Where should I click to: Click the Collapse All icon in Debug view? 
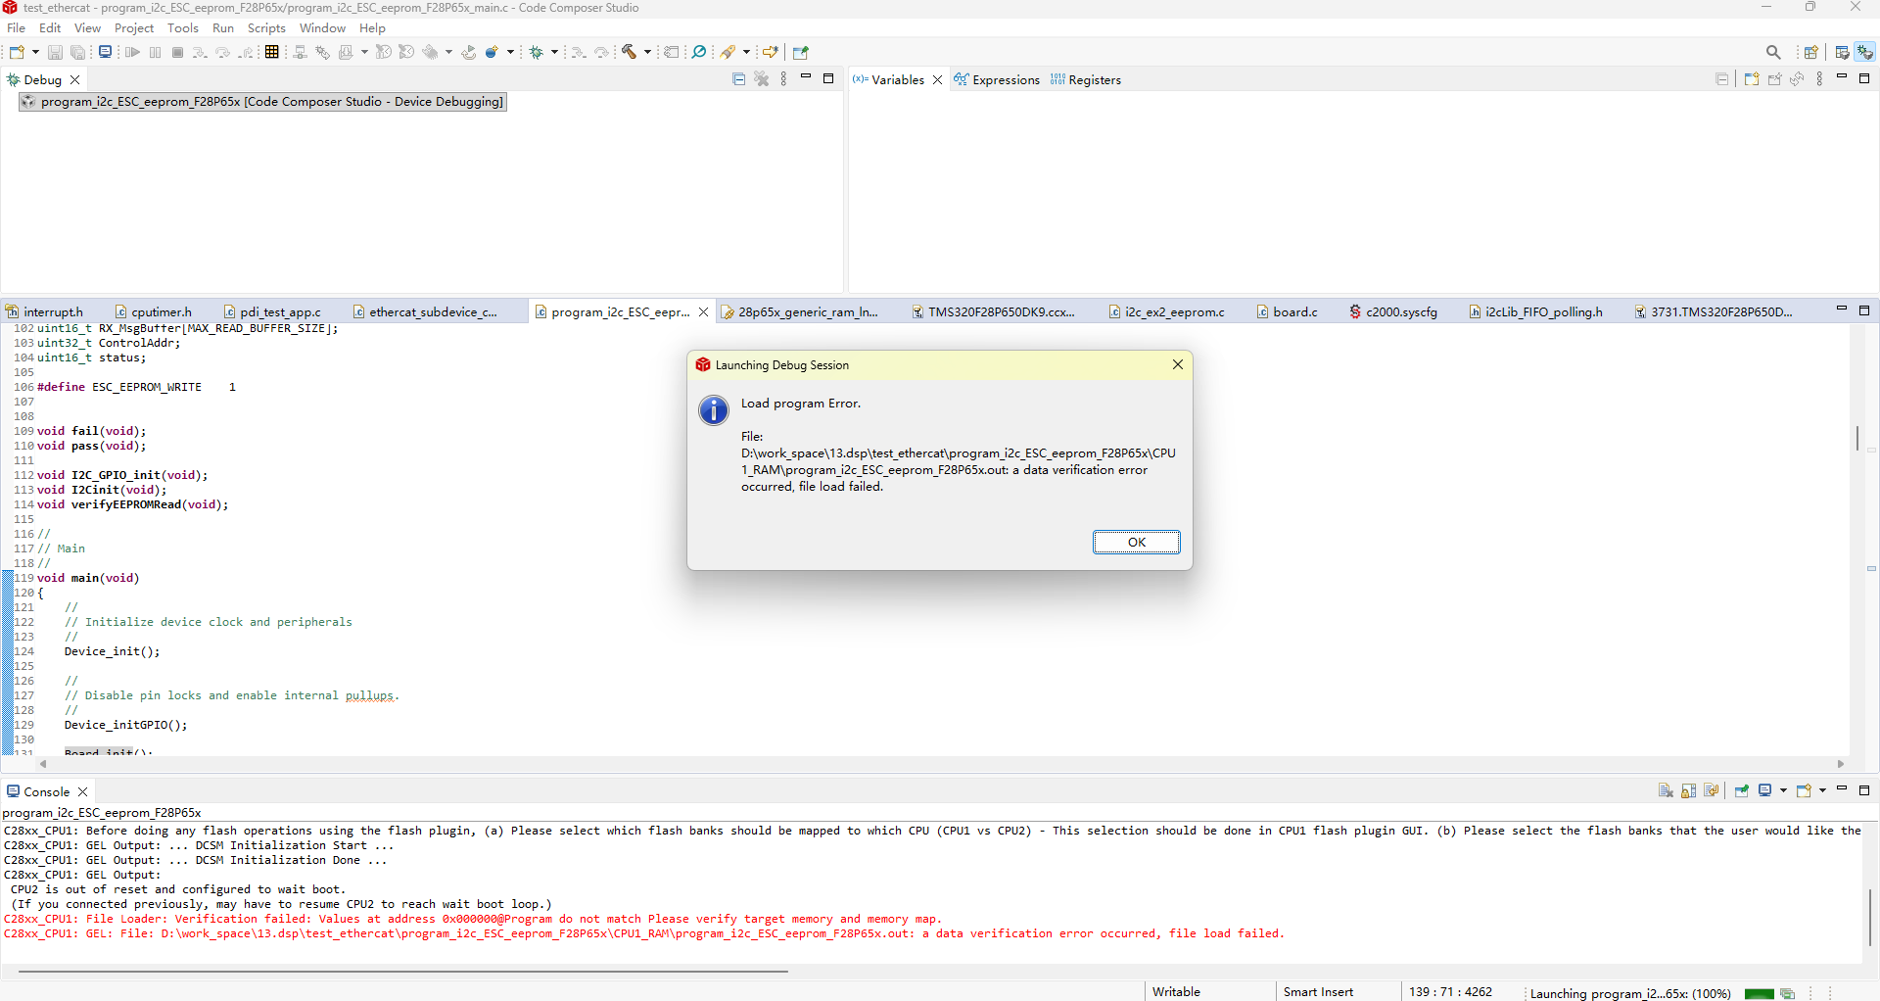tap(739, 79)
